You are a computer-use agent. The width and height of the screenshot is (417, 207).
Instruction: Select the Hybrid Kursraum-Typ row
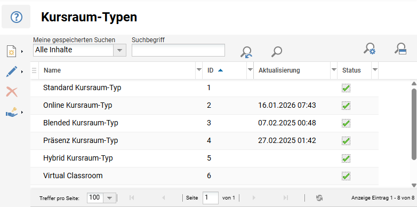(204, 158)
